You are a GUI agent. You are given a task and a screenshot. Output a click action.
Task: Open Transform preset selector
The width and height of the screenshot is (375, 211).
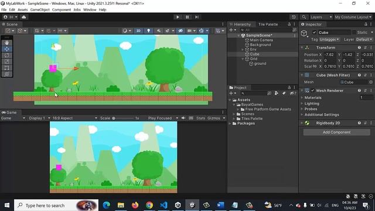pos(365,47)
